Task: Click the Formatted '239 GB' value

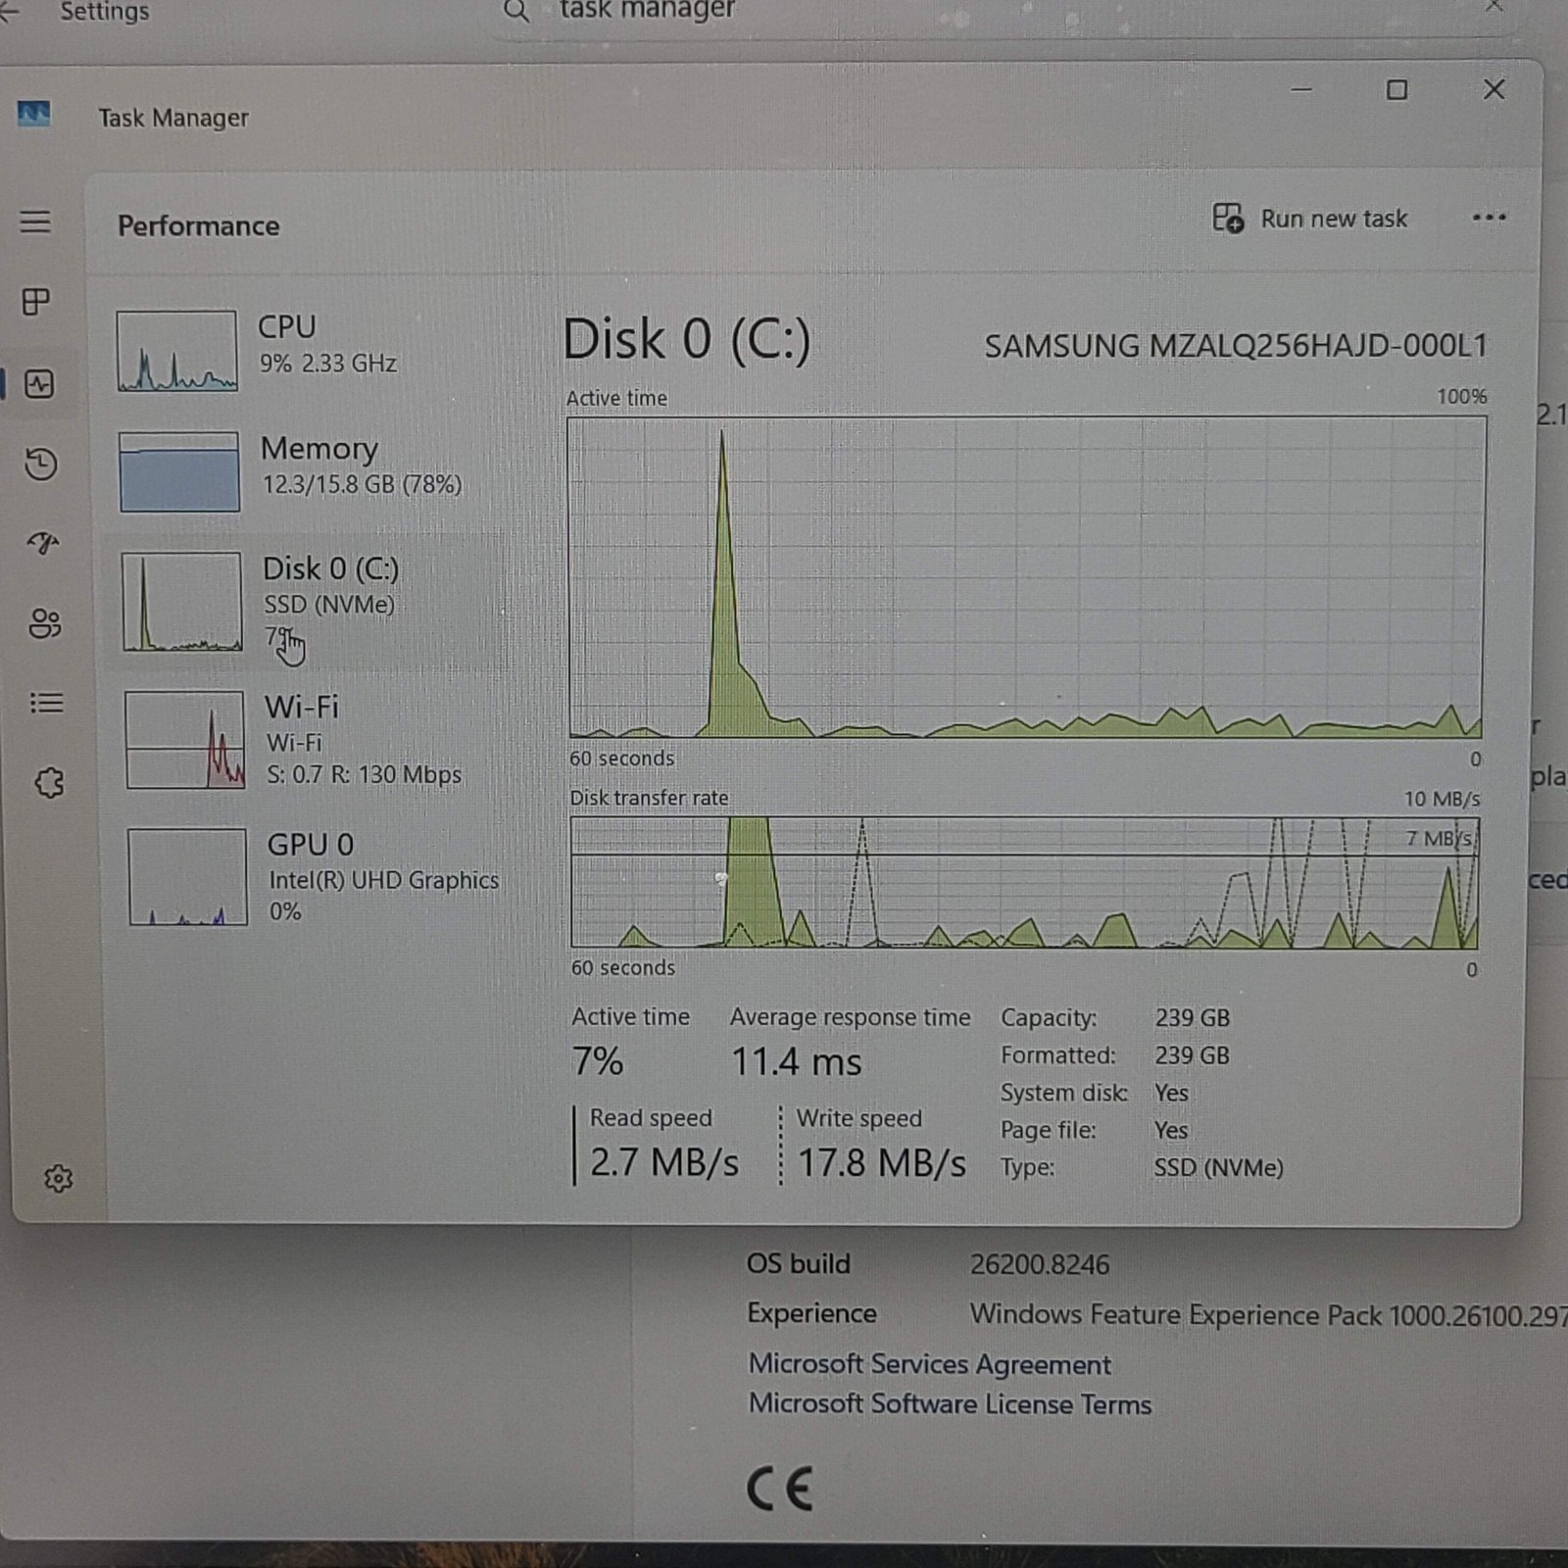Action: click(x=1192, y=1055)
